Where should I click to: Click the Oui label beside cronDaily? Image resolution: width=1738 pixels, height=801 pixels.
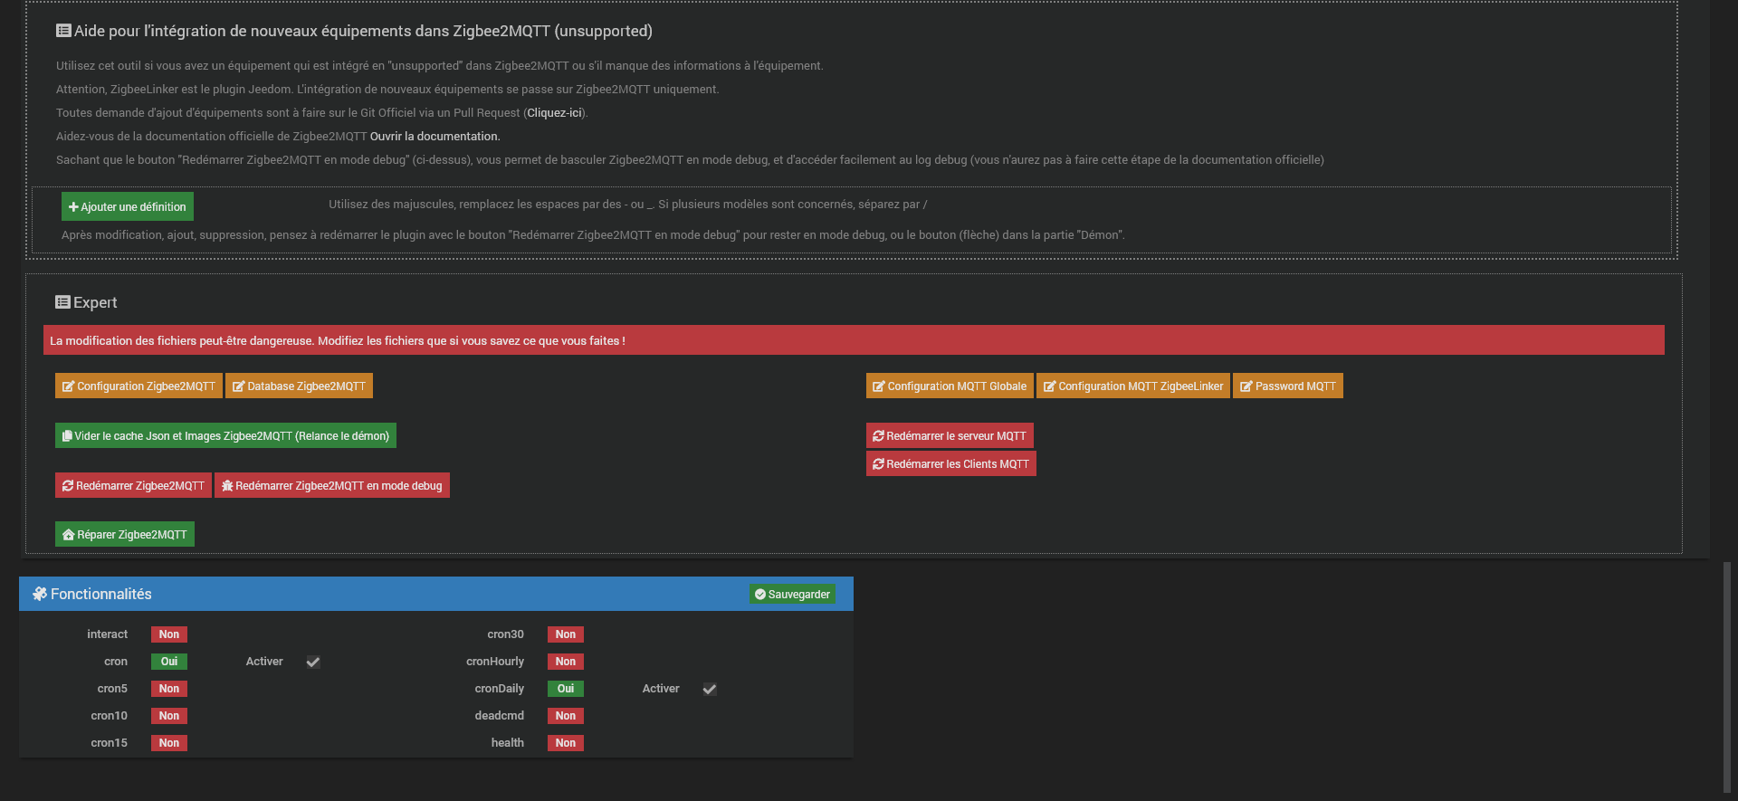[x=566, y=689]
